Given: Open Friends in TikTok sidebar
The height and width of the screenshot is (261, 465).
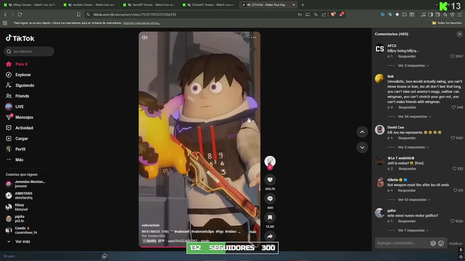Looking at the screenshot, I should pyautogui.click(x=22, y=96).
